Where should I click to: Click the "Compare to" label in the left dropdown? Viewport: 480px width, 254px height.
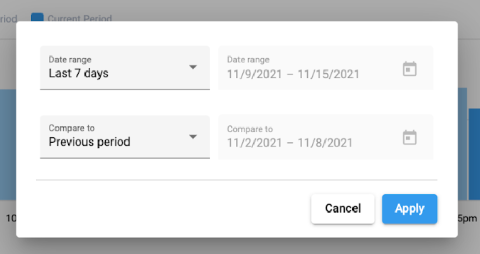coord(72,128)
